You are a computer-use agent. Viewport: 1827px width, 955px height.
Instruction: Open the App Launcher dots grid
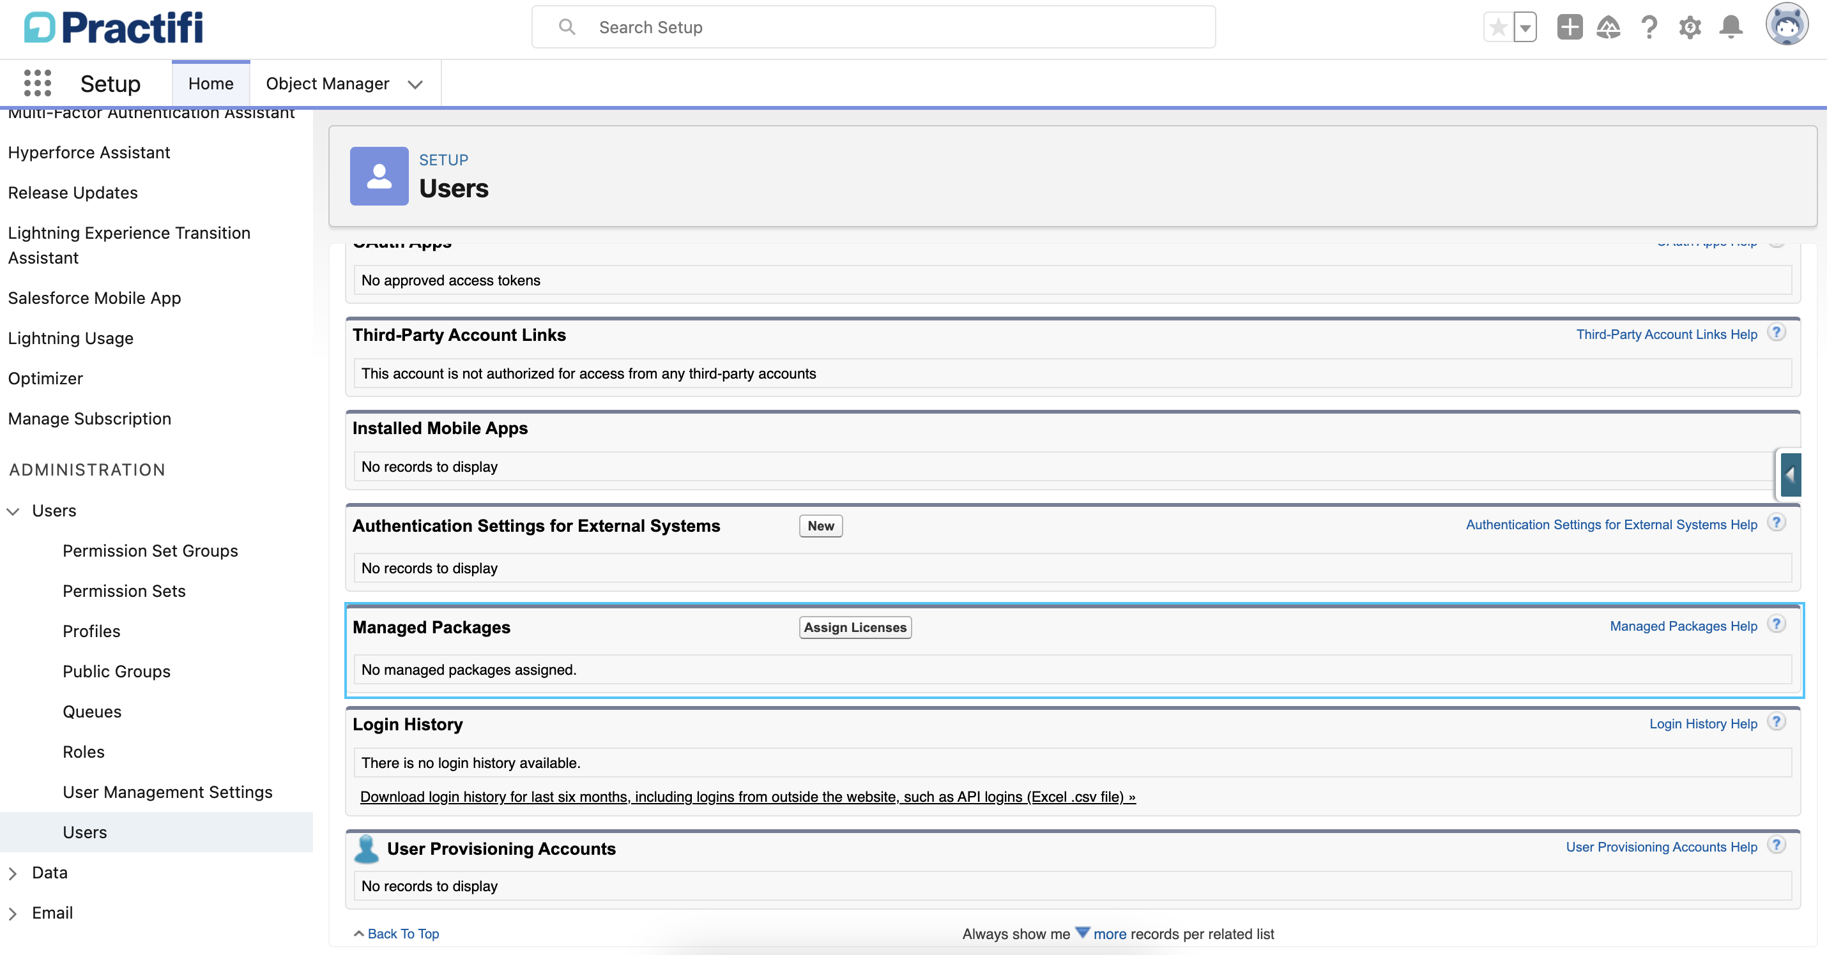point(38,83)
